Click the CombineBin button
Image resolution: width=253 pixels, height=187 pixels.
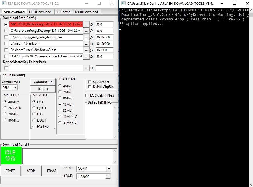coord(43,82)
